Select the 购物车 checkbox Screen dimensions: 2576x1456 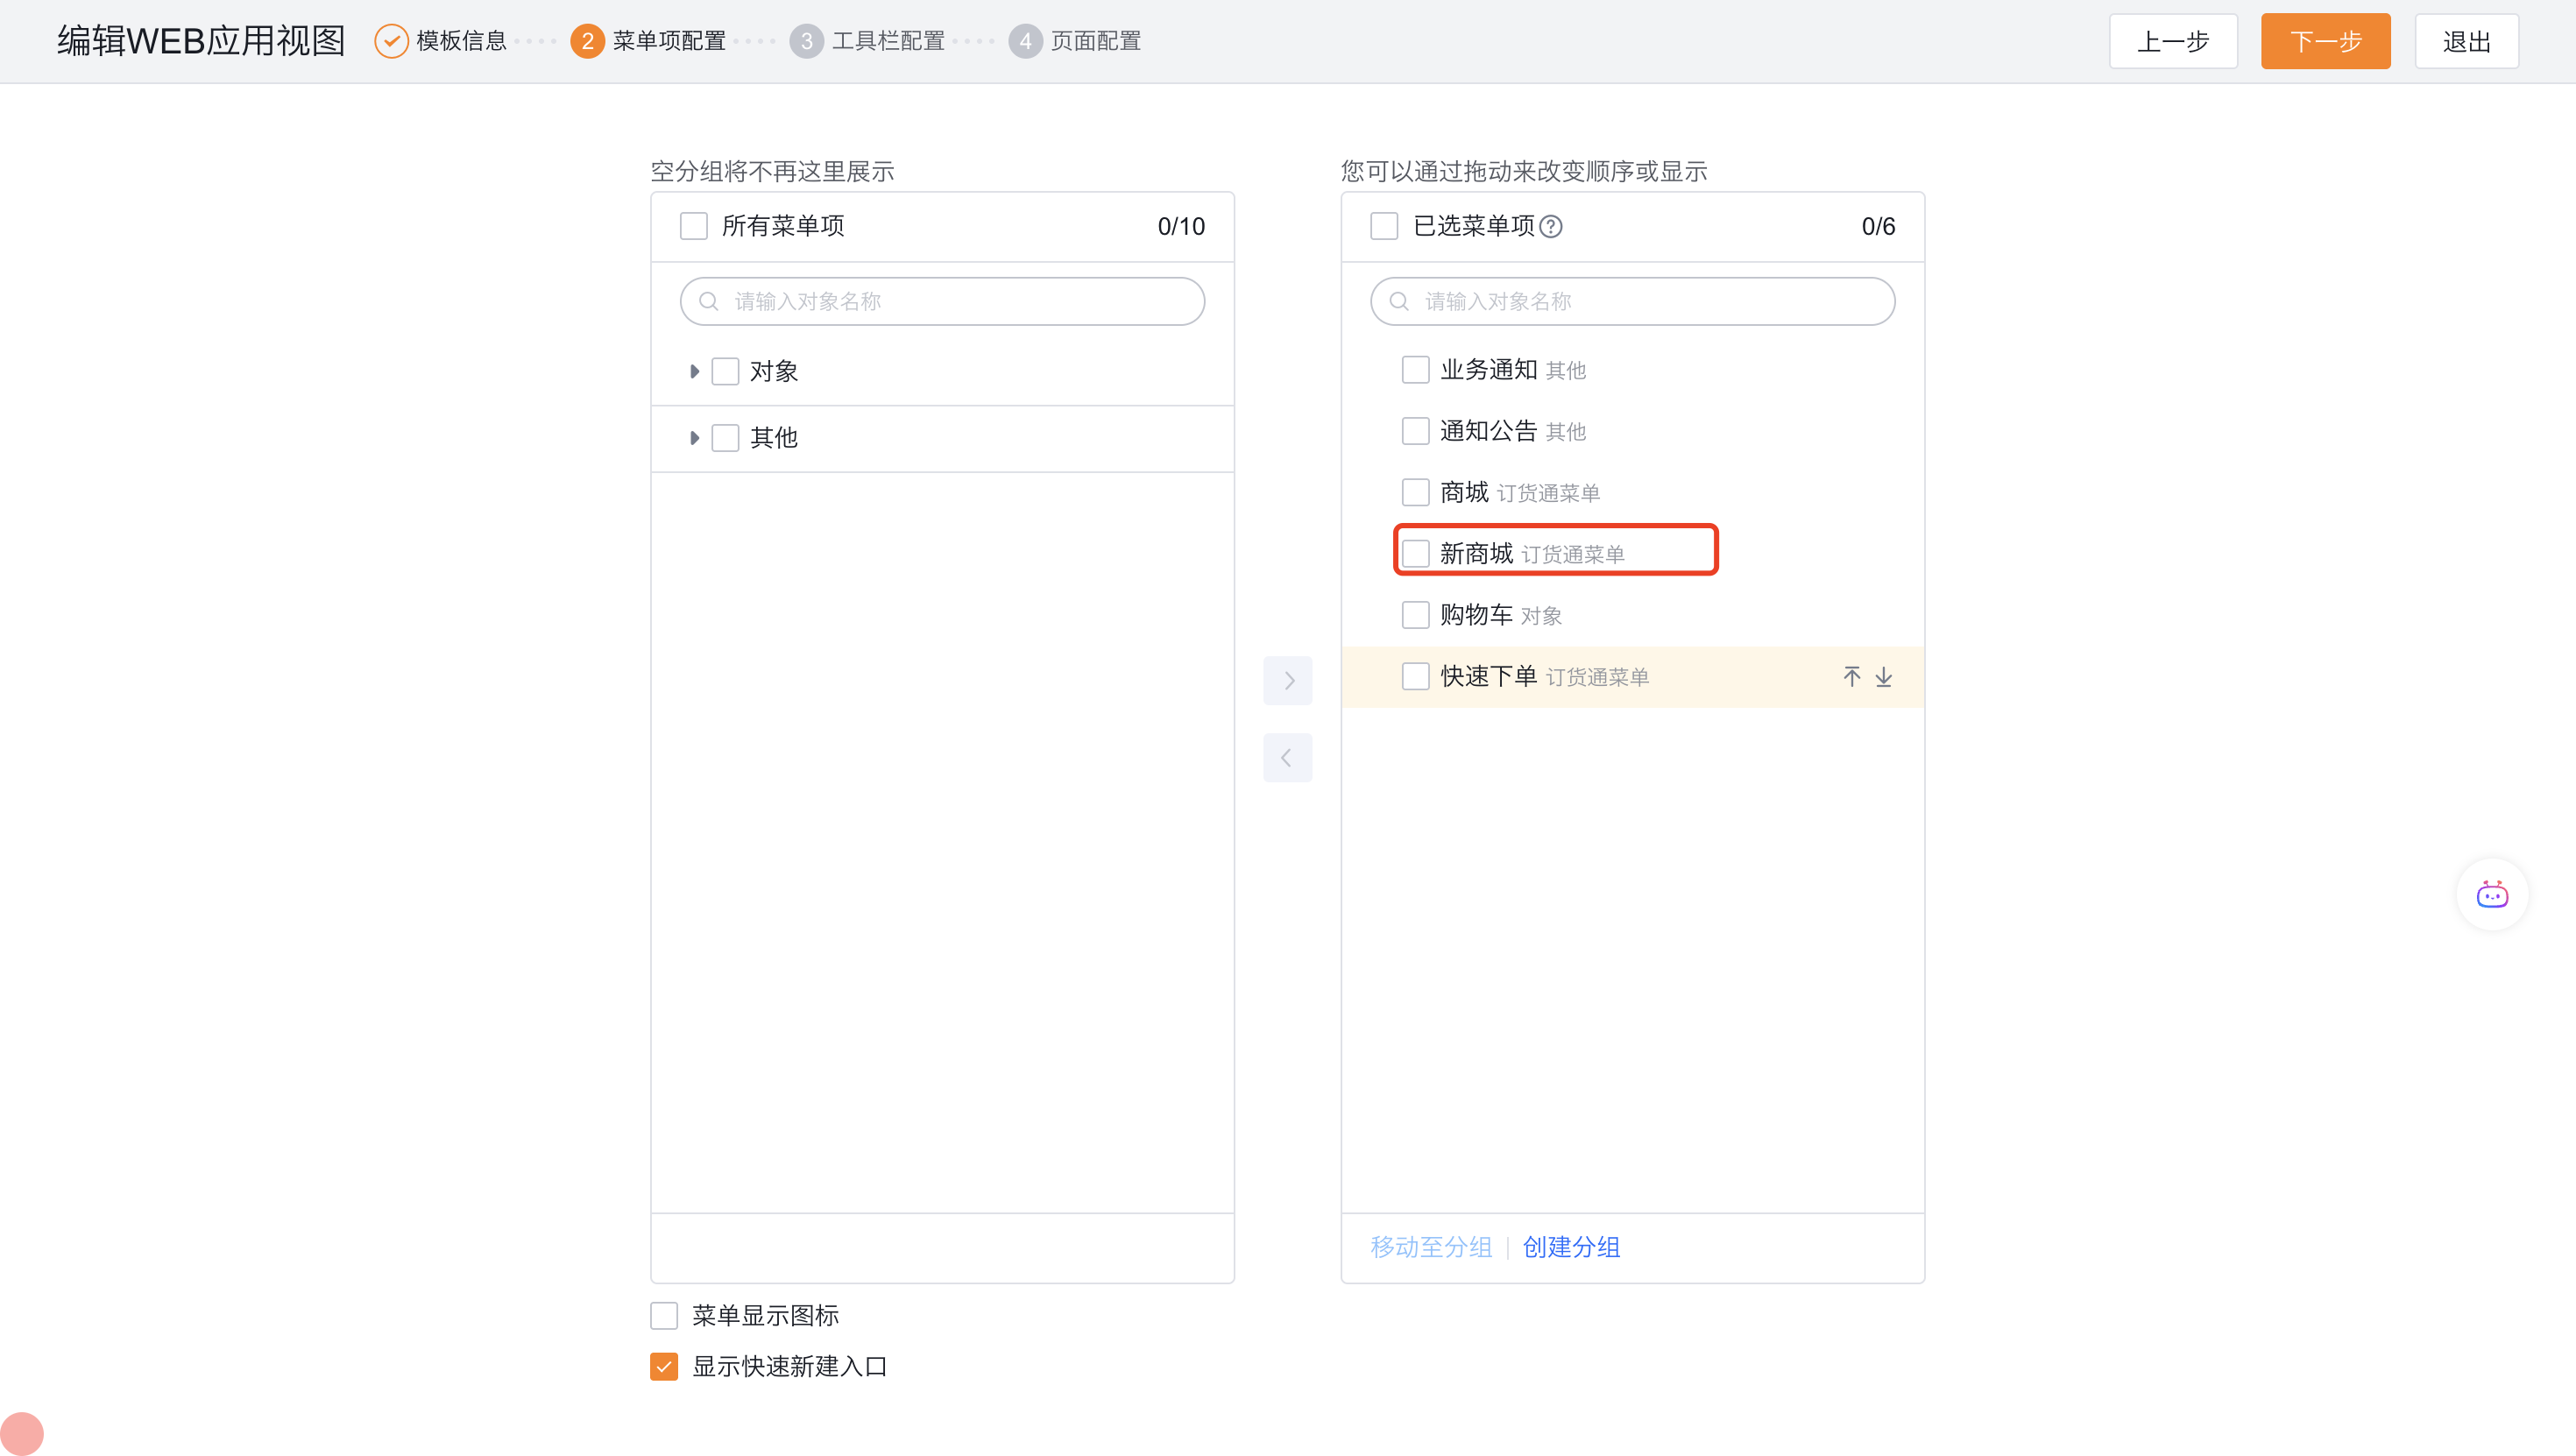(x=1415, y=615)
